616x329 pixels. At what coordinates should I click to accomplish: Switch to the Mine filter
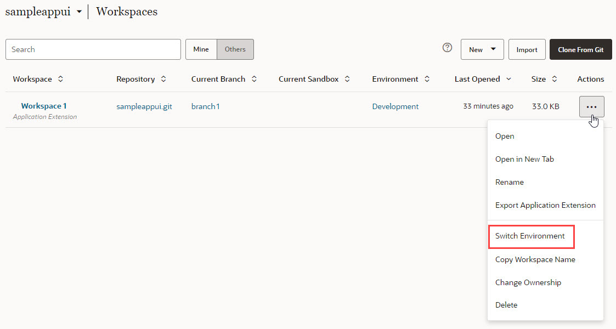(x=201, y=49)
